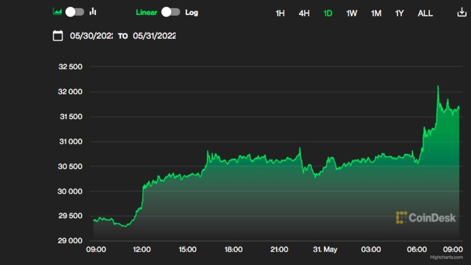Open the Highcharts.com credit link
This screenshot has width=471, height=265.
(x=446, y=257)
